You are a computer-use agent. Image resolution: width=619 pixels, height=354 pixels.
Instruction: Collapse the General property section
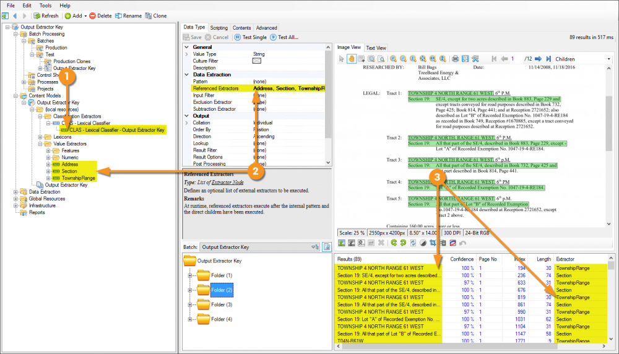[x=186, y=47]
